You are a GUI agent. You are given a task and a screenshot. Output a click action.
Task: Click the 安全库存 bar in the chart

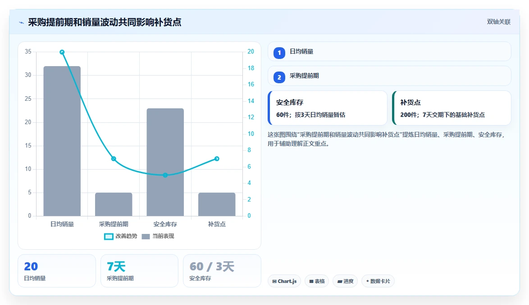click(165, 162)
